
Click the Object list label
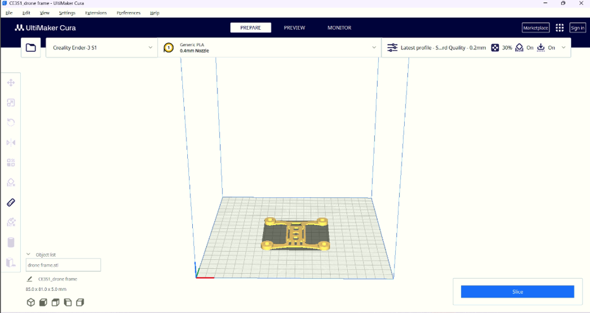pyautogui.click(x=46, y=255)
